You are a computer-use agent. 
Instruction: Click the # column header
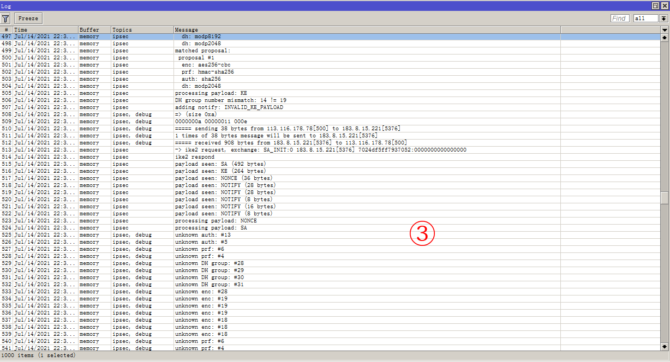click(7, 29)
